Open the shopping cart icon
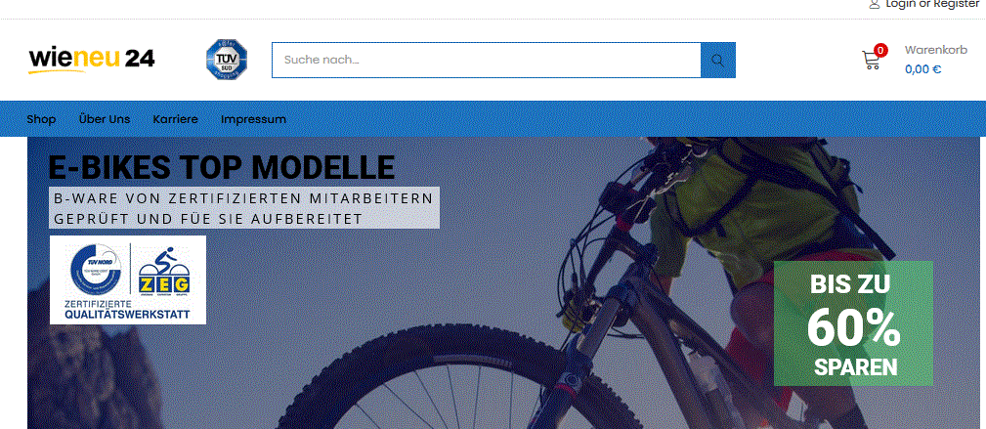Image resolution: width=986 pixels, height=429 pixels. click(x=871, y=60)
